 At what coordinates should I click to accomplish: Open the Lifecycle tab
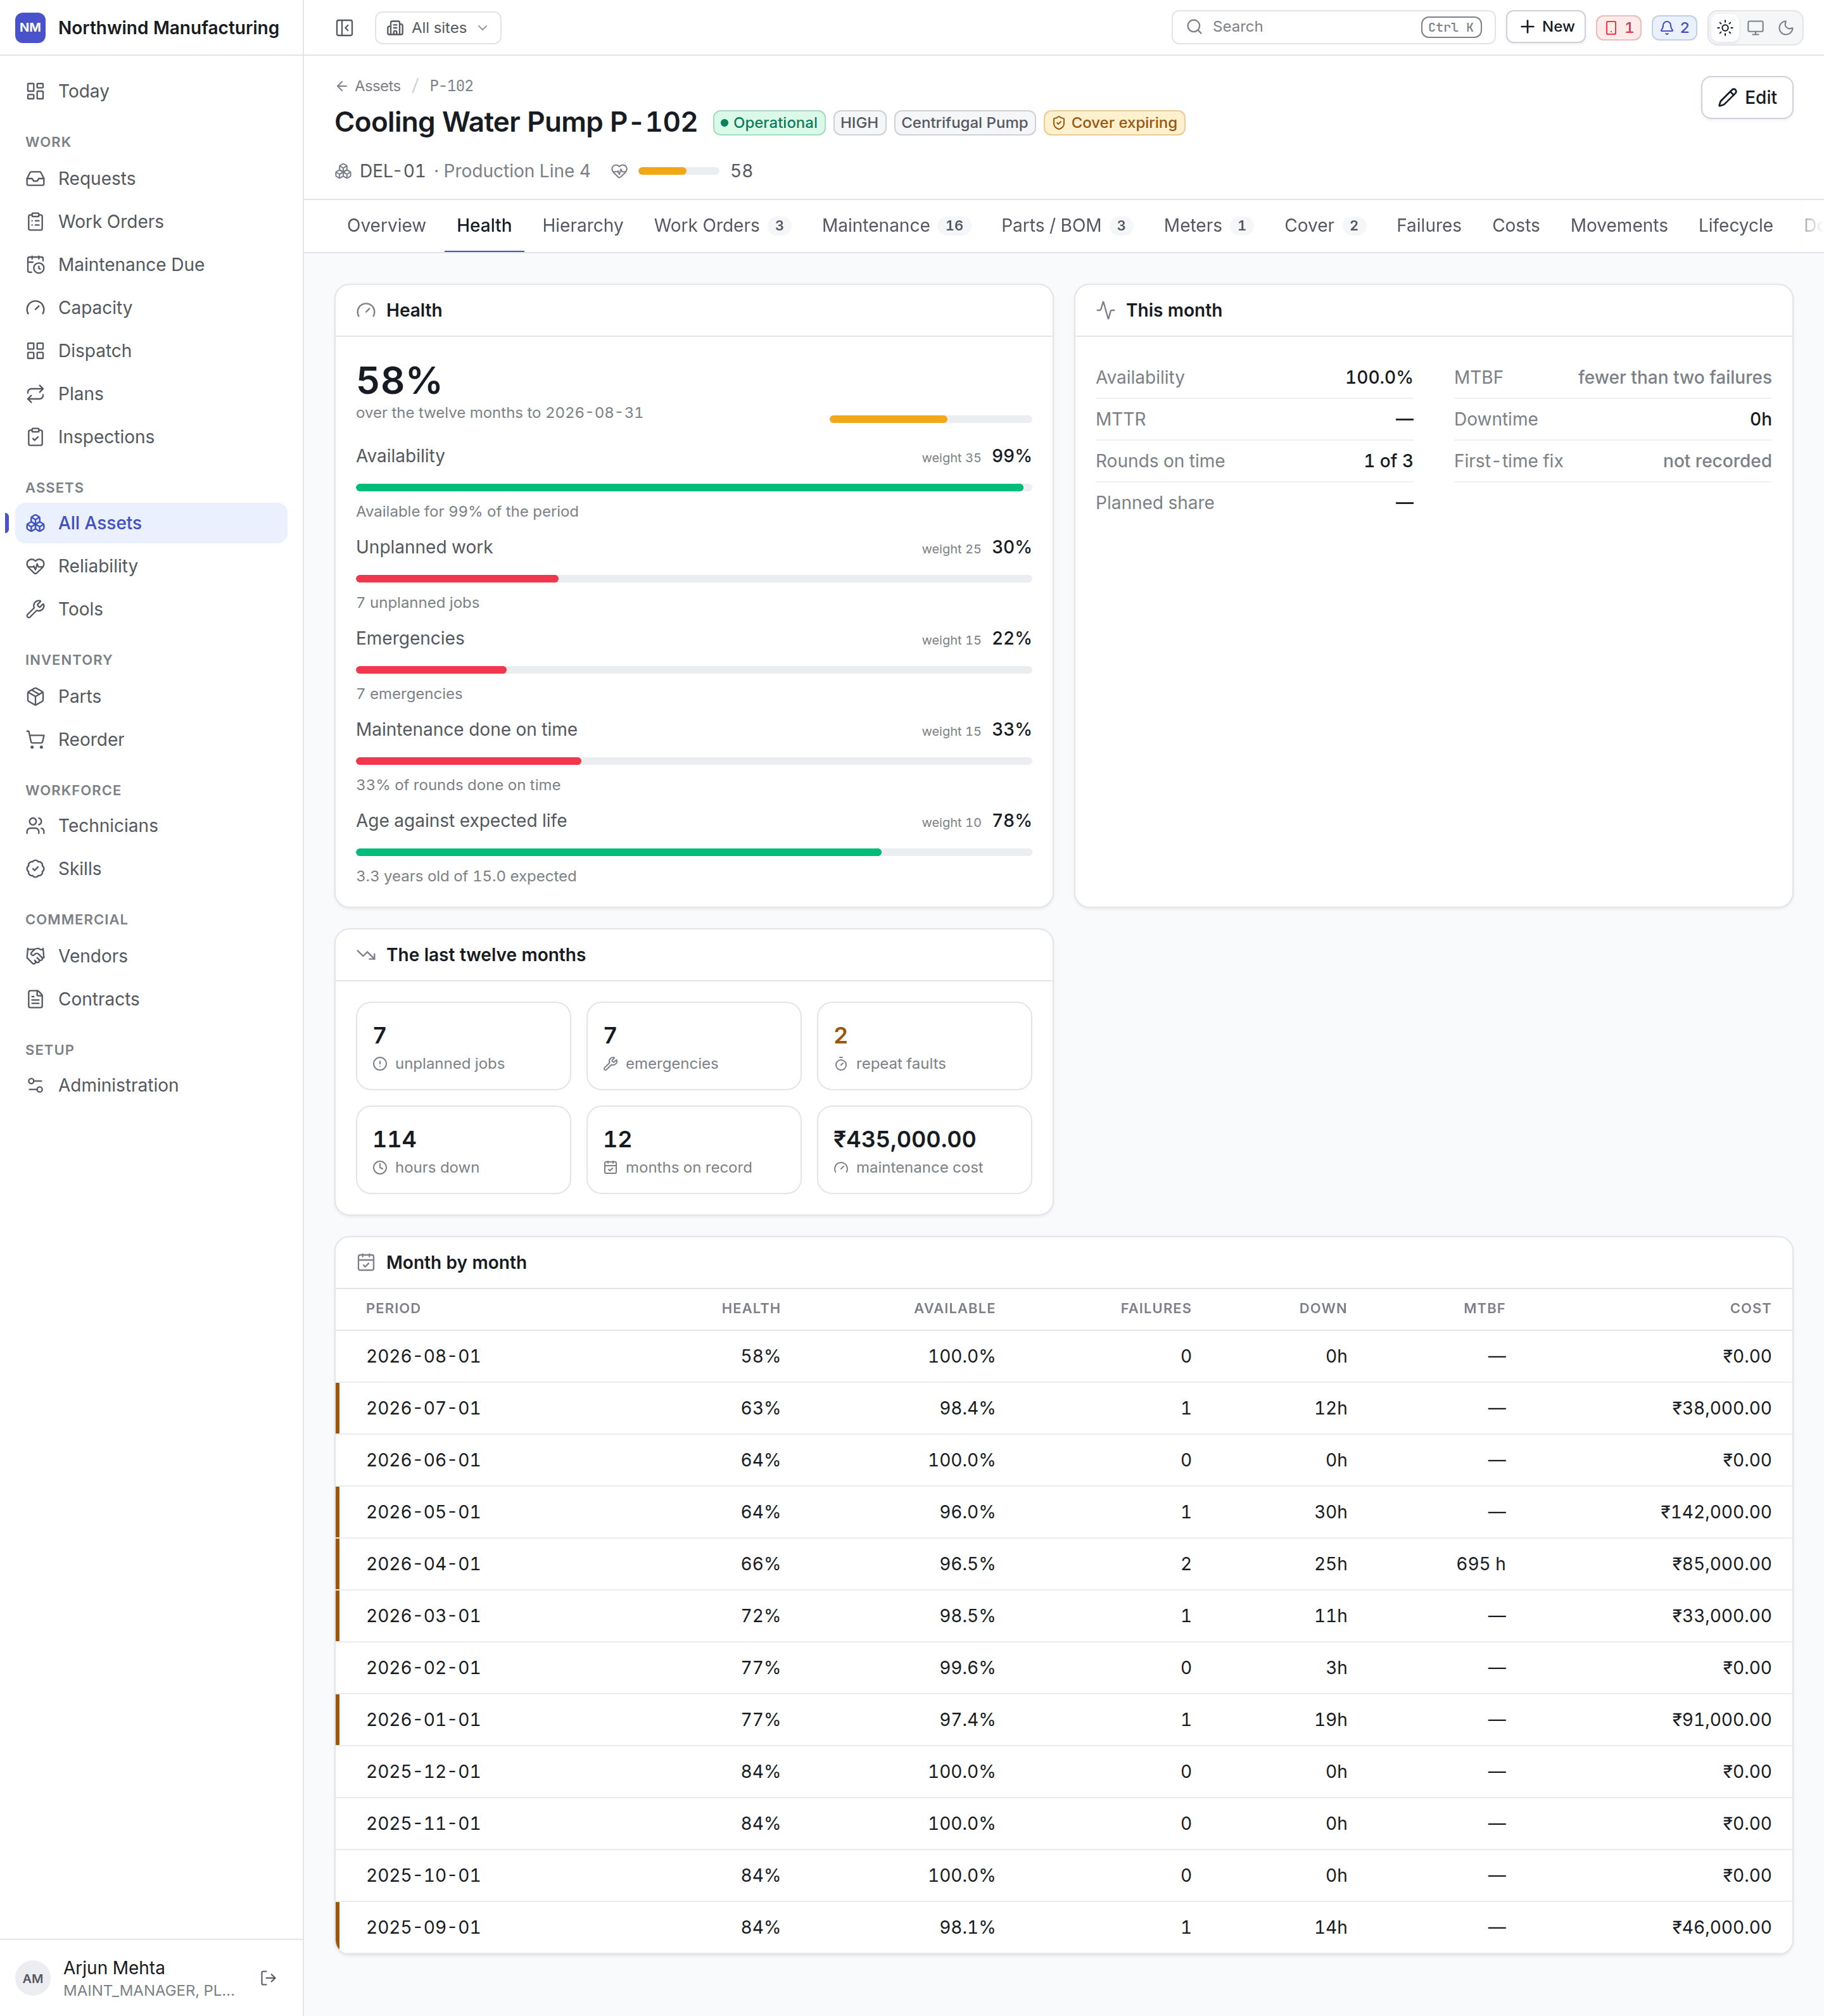pos(1735,226)
